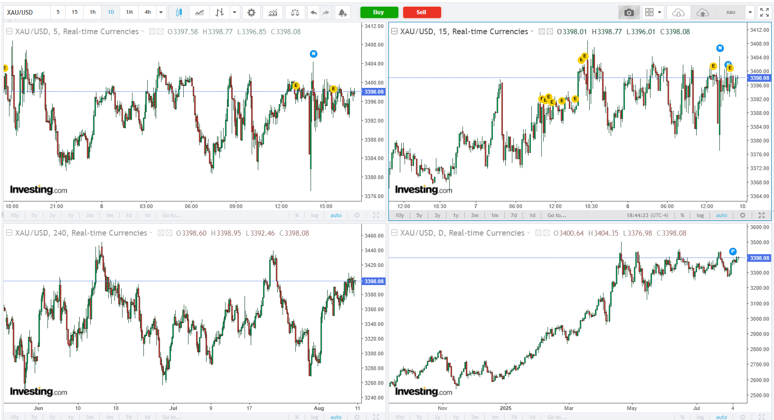Collapse legend of XAU/USD 5 chart
Viewport: 774px width, 420px height.
[9, 31]
